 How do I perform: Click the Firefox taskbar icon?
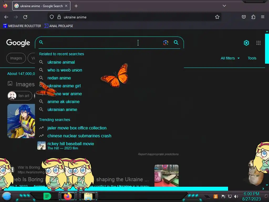pos(68,196)
